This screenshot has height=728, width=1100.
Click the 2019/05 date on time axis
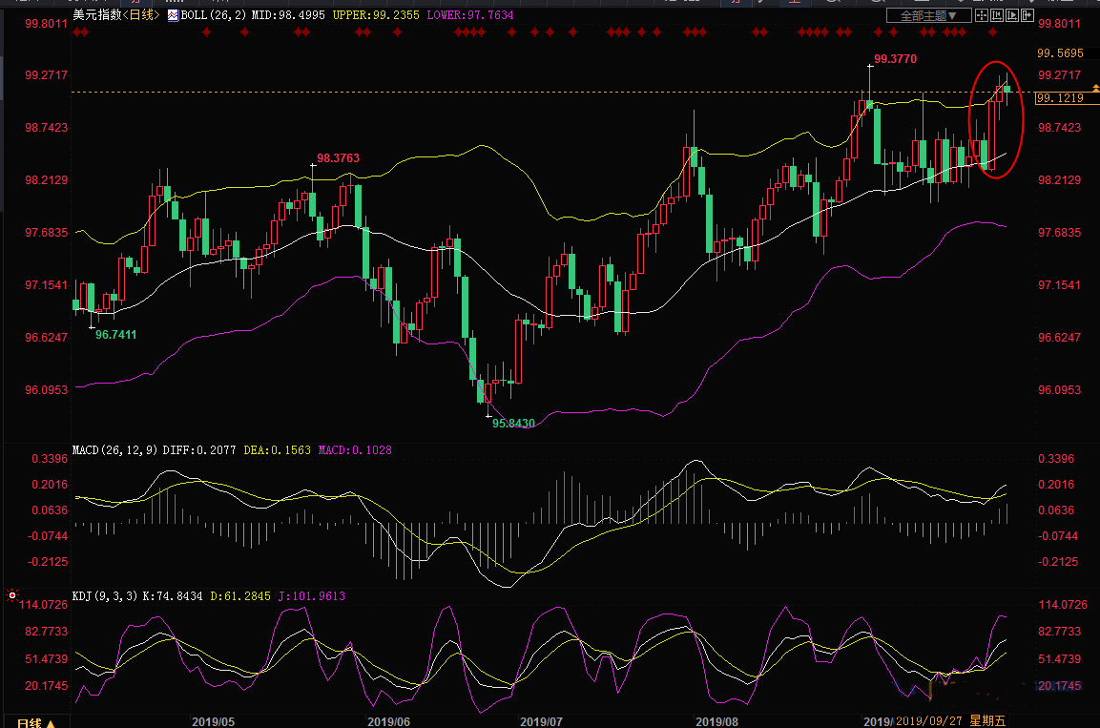(x=215, y=721)
